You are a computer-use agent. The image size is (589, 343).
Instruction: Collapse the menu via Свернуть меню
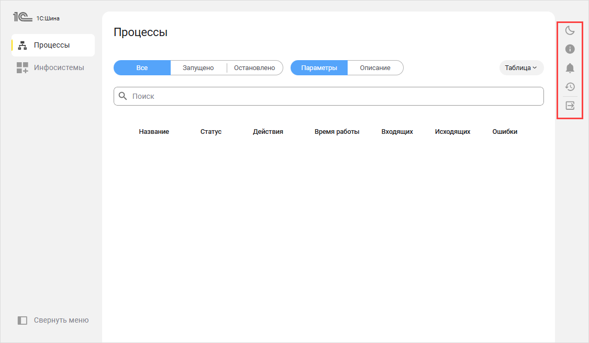[52, 320]
